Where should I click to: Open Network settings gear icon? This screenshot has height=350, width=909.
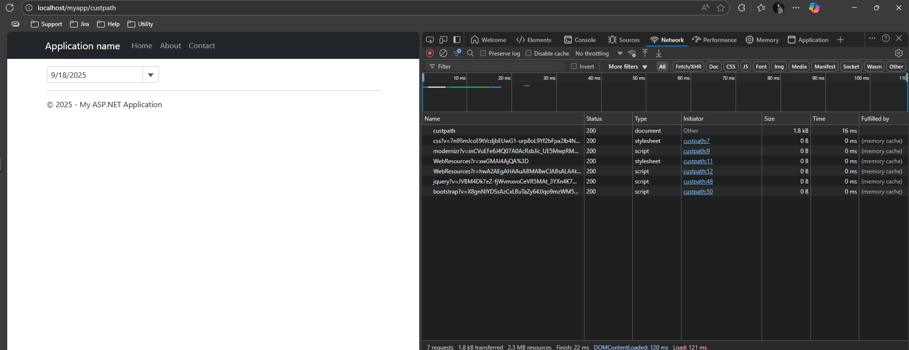point(899,53)
